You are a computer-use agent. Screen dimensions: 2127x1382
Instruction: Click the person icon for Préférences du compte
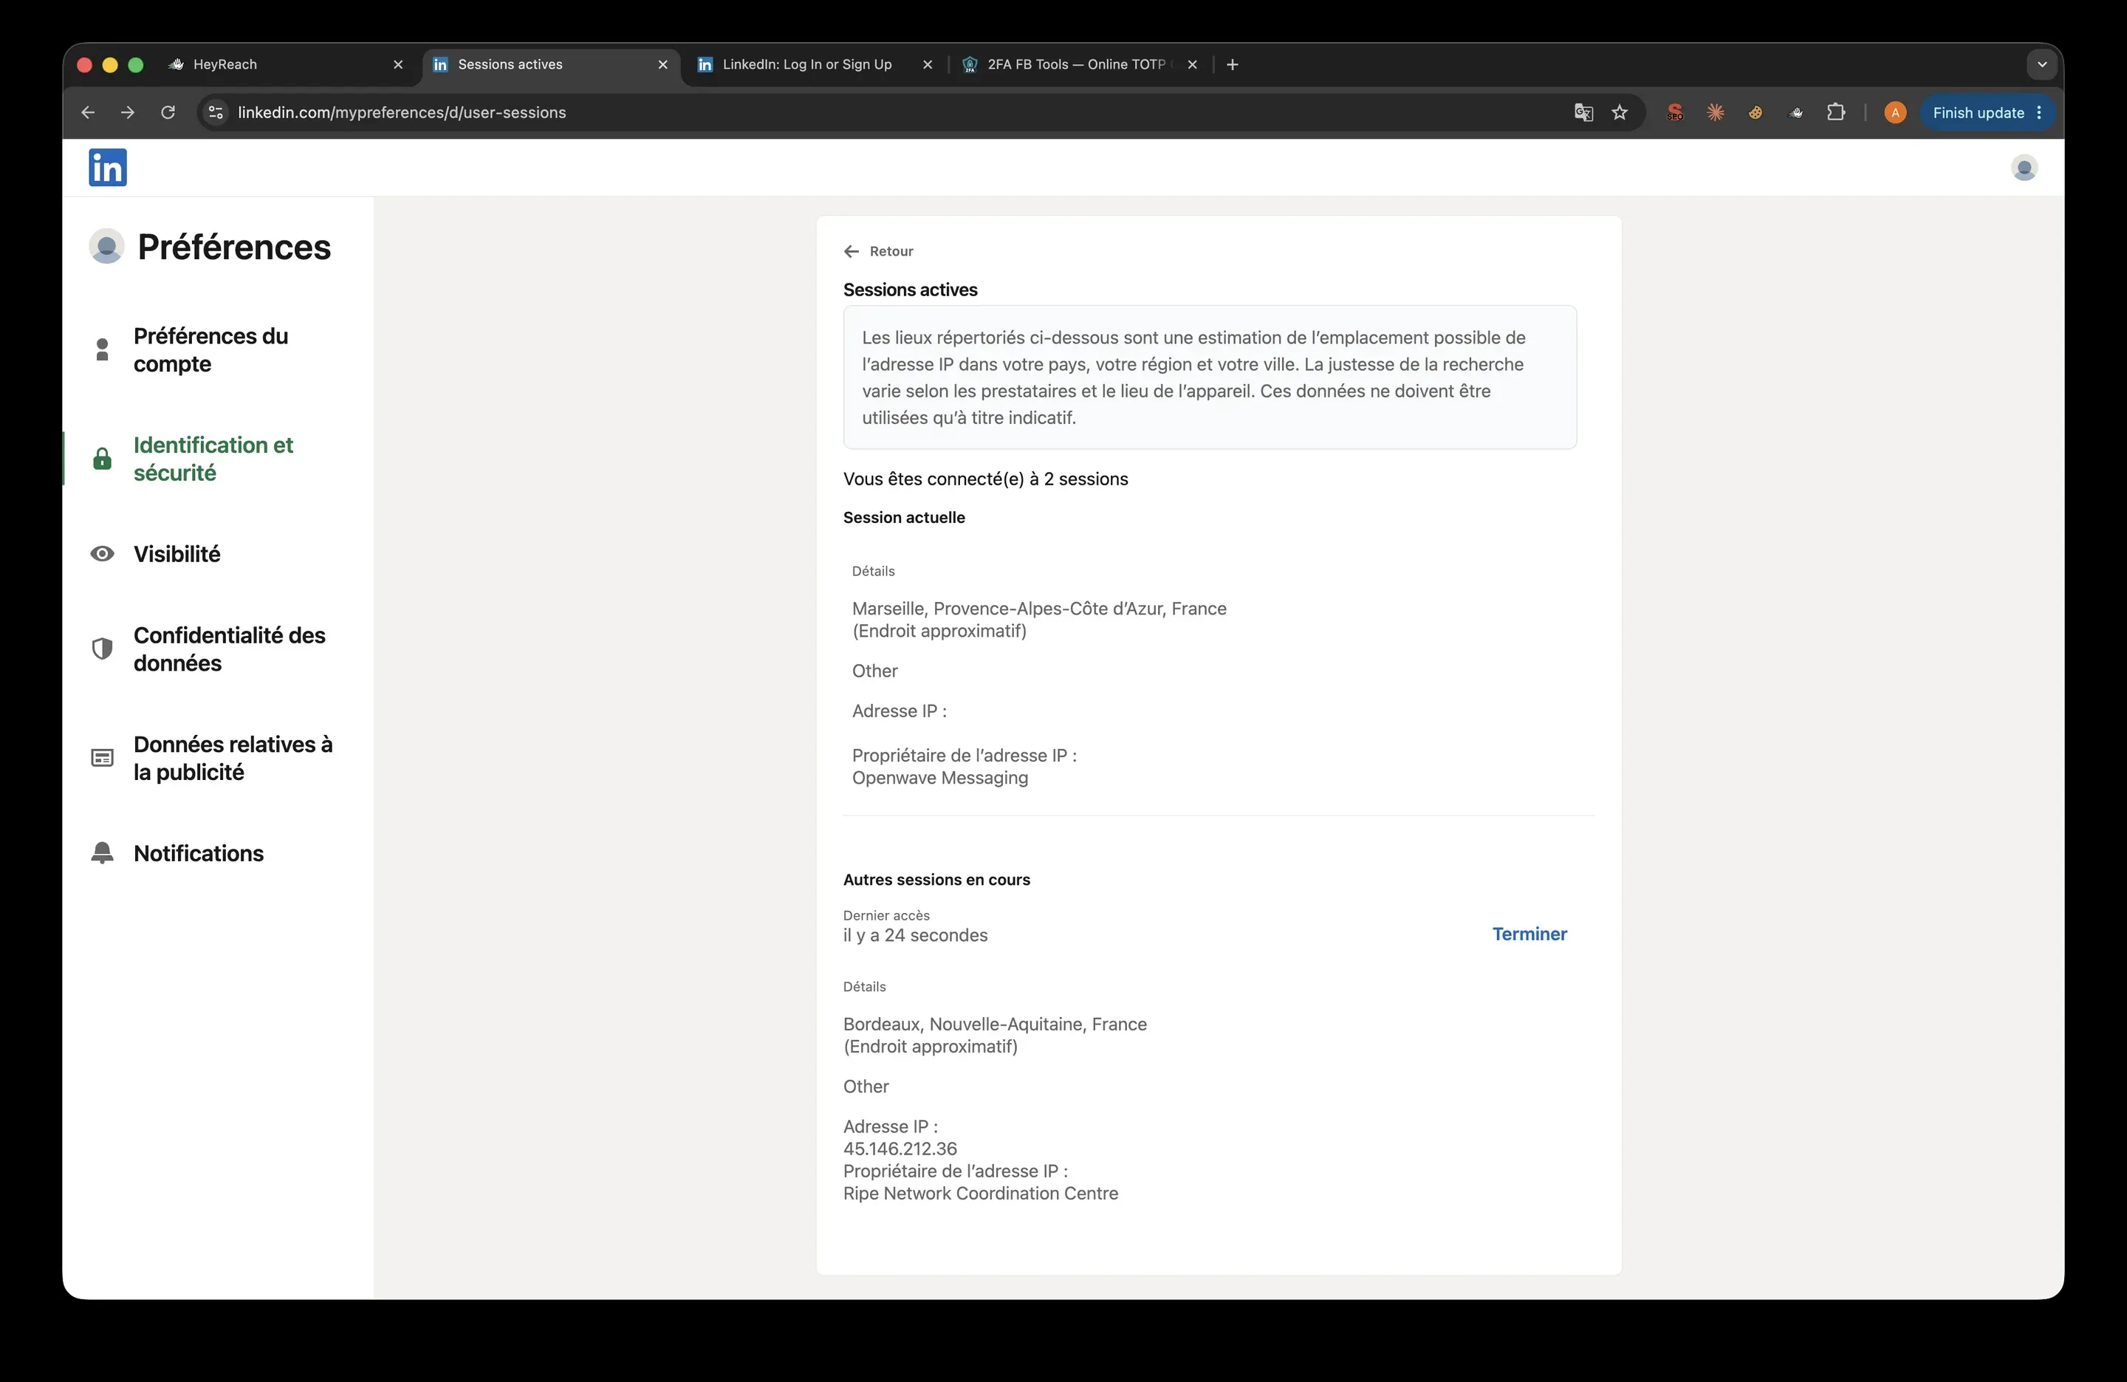pos(102,349)
